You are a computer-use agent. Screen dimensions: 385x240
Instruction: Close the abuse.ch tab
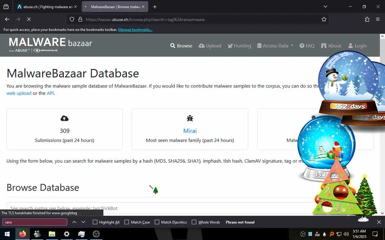pos(75,7)
